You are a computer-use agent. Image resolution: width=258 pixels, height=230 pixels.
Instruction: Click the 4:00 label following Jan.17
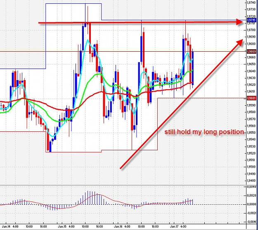click(x=183, y=227)
